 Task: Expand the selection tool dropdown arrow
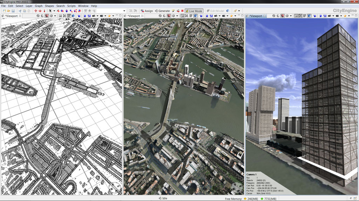[x=54, y=11]
